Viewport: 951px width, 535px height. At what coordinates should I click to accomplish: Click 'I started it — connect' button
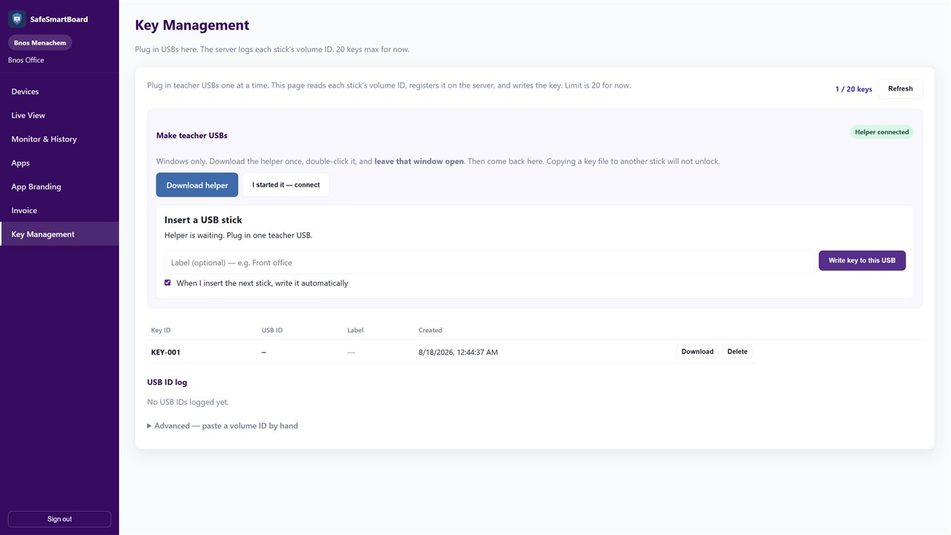tap(286, 185)
